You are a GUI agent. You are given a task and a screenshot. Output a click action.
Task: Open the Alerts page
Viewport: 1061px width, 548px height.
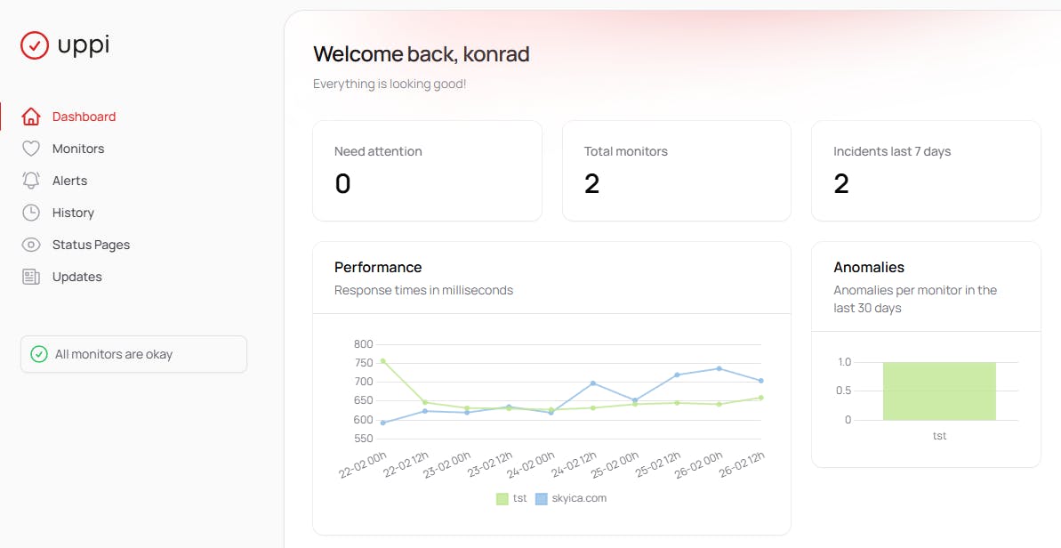pos(69,181)
